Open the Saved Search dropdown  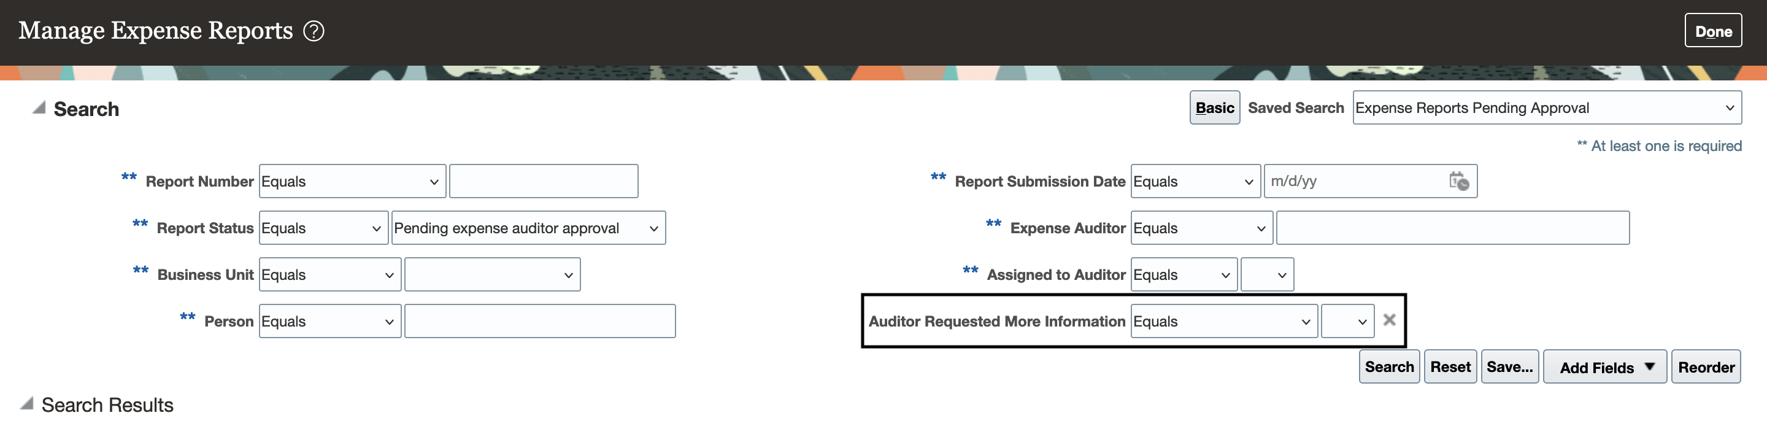click(x=1547, y=107)
